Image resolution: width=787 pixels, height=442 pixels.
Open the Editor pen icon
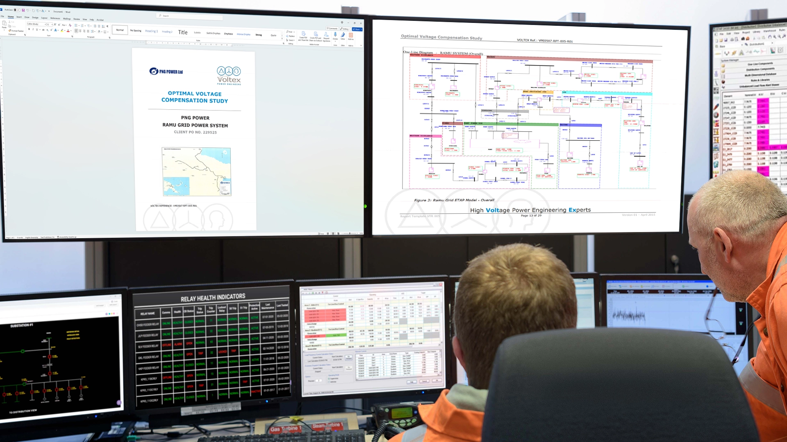[x=343, y=35]
